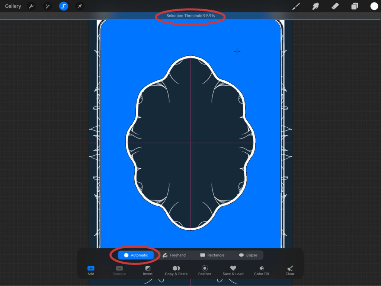Select the Smudge tool
The height and width of the screenshot is (286, 381).
point(316,6)
